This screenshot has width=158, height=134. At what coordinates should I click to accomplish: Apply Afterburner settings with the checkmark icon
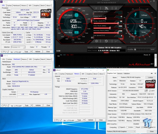pos(116,41)
